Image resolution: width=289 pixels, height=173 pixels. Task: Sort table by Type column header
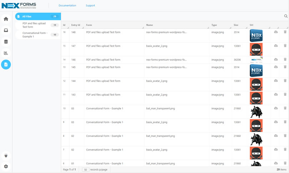tap(214, 25)
